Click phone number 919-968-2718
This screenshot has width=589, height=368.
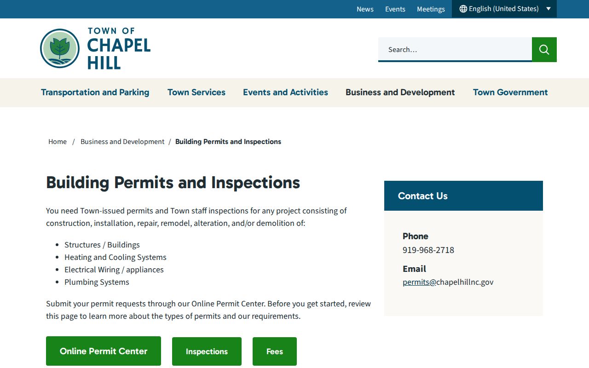(428, 250)
